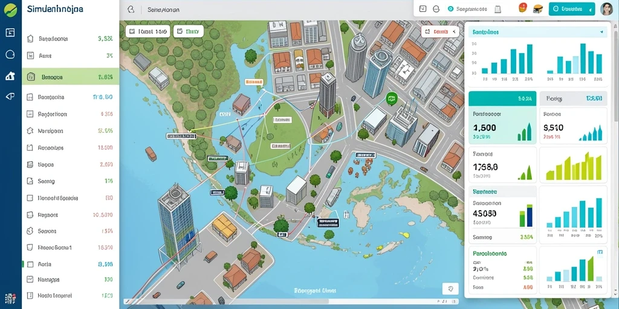Collapse chevron on the red-labeled map button
Viewport: 619px width, 309px height.
[x=454, y=31]
